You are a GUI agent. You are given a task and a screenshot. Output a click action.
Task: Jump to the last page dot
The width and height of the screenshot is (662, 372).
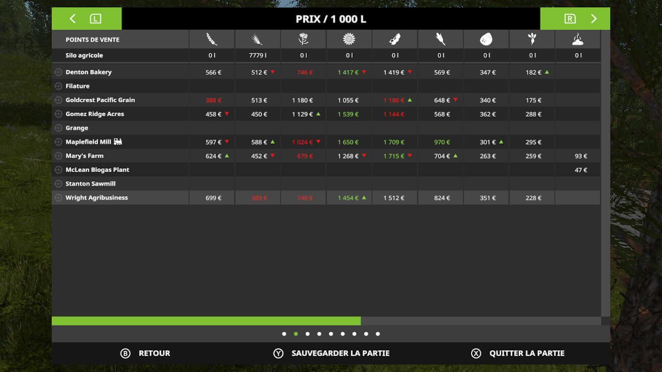tap(378, 334)
